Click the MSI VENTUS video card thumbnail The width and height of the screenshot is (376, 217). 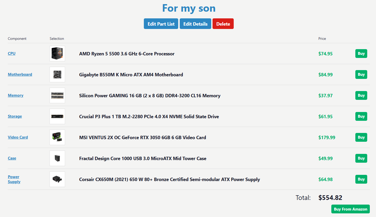point(57,137)
